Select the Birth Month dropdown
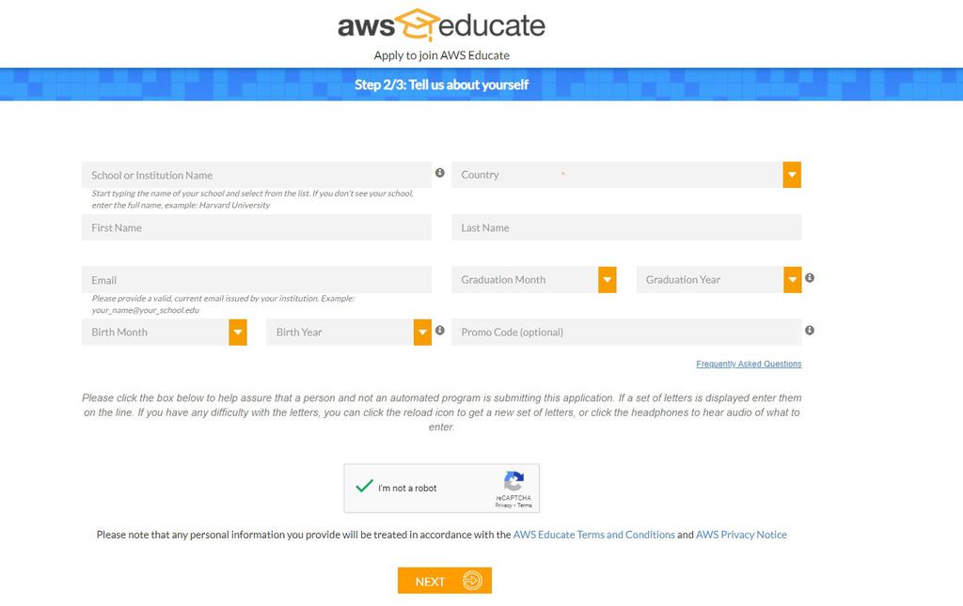This screenshot has height=606, width=963. [x=164, y=332]
